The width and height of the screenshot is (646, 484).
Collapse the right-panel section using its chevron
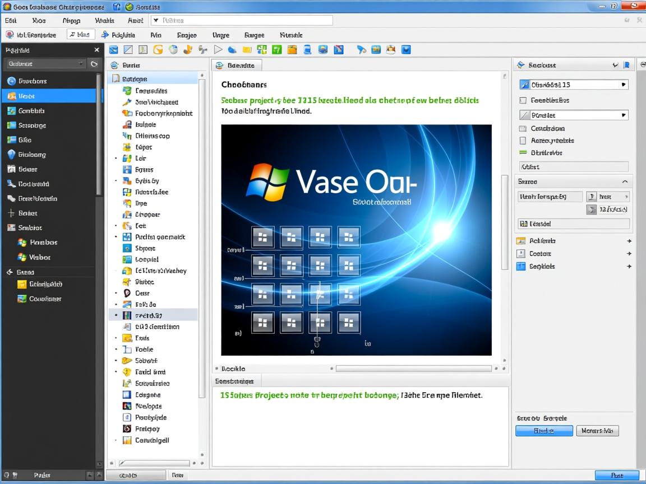[x=625, y=182]
